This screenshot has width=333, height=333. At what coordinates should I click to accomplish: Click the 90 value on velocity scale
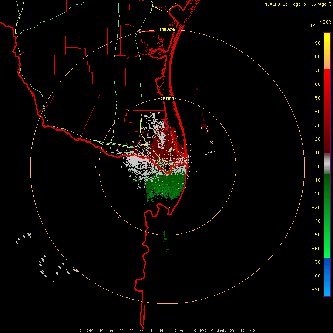(x=318, y=43)
